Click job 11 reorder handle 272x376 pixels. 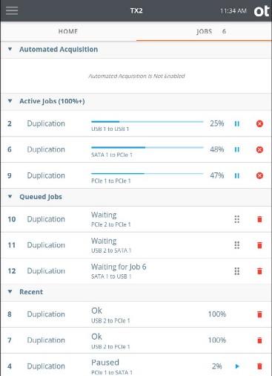237,245
